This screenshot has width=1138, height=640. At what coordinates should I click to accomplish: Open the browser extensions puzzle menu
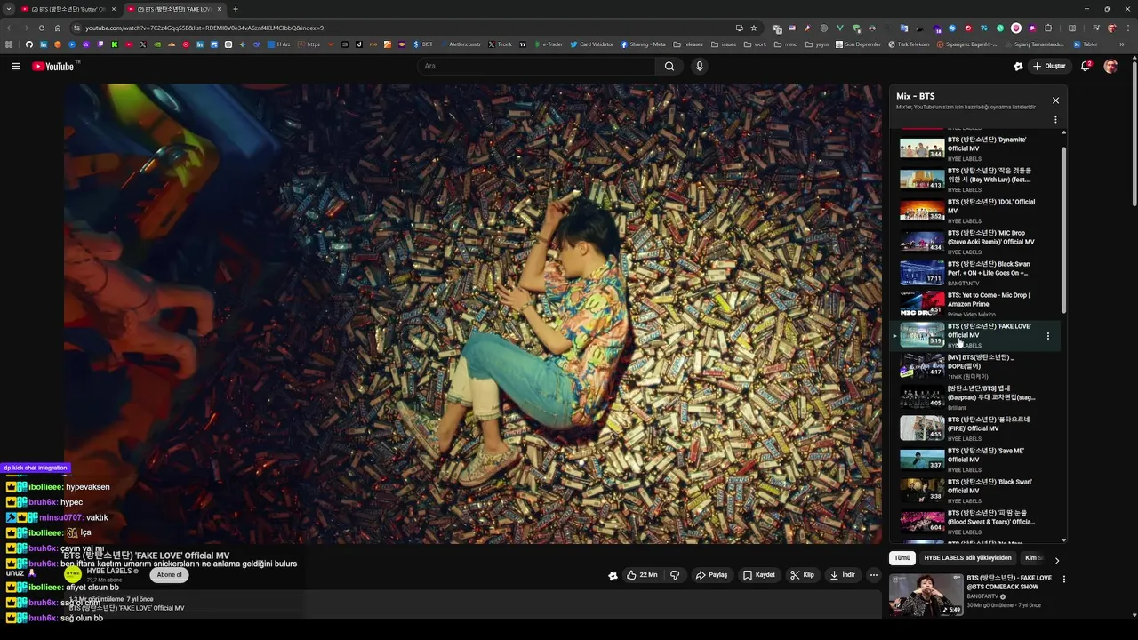(x=1048, y=28)
